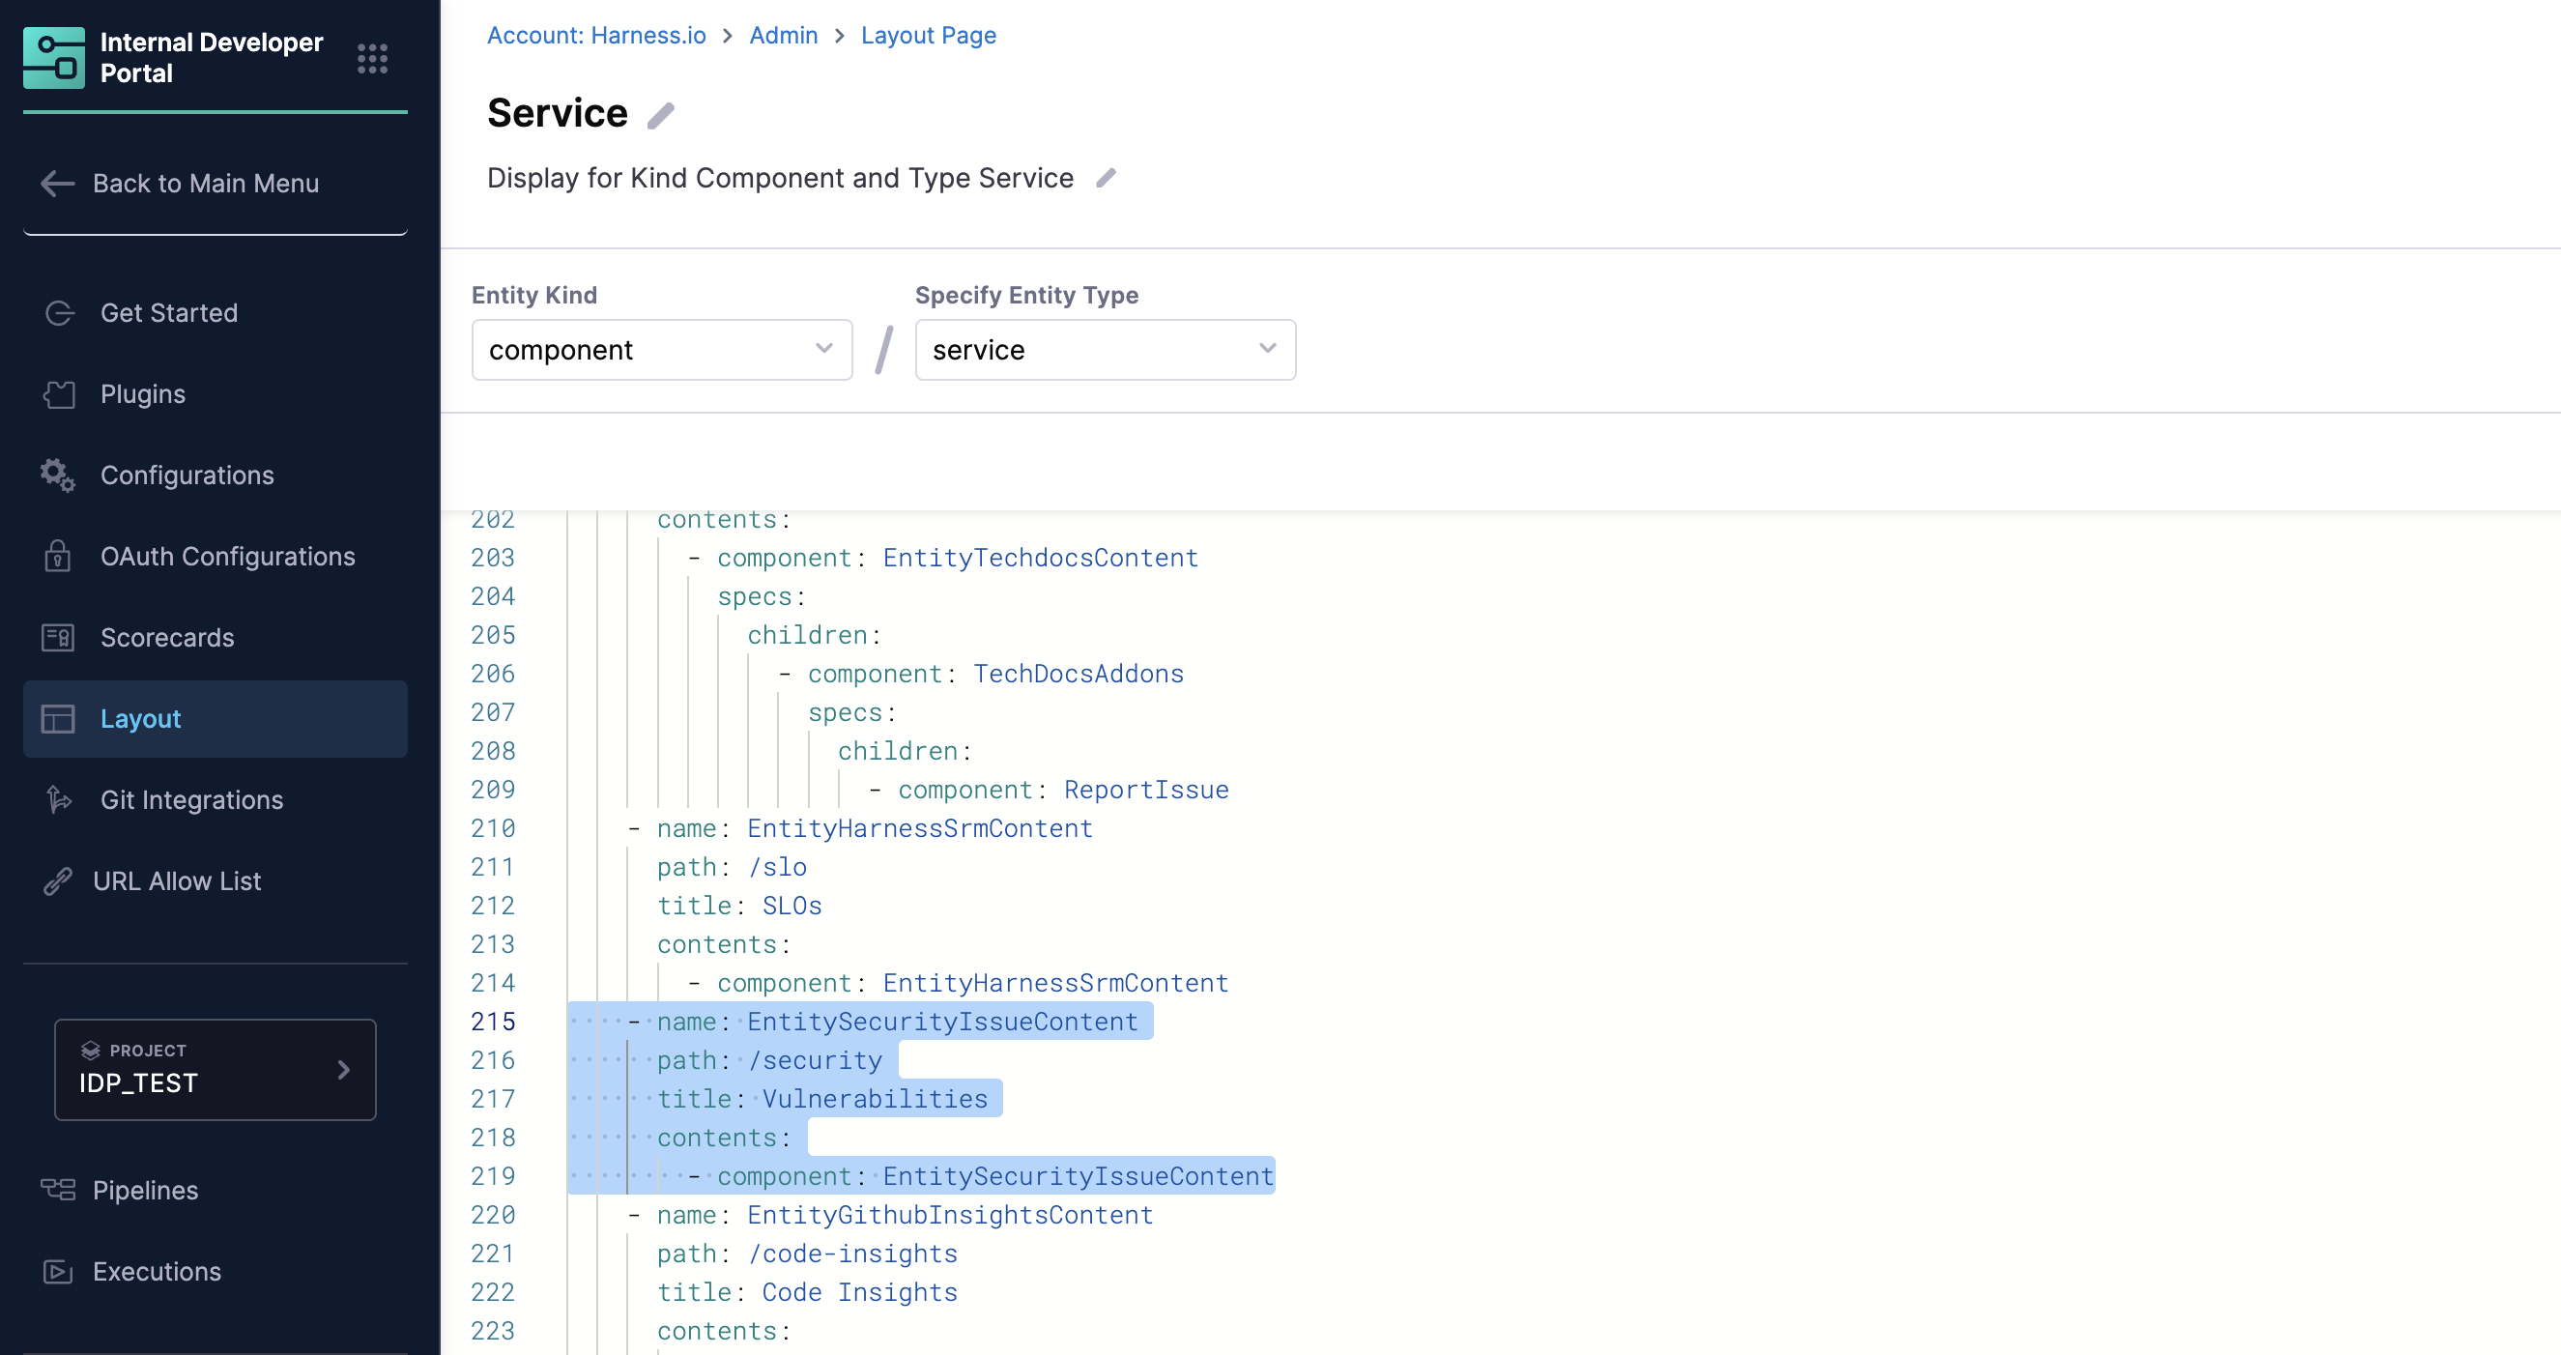Click the pencil icon beside Service title
Image resolution: width=2561 pixels, height=1355 pixels.
point(660,116)
